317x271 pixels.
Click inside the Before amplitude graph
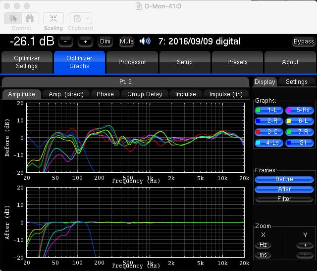pyautogui.click(x=135, y=138)
